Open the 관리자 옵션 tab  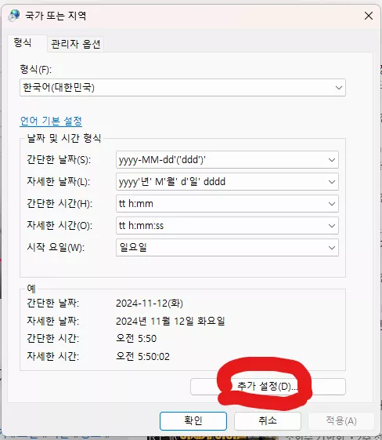pyautogui.click(x=76, y=44)
